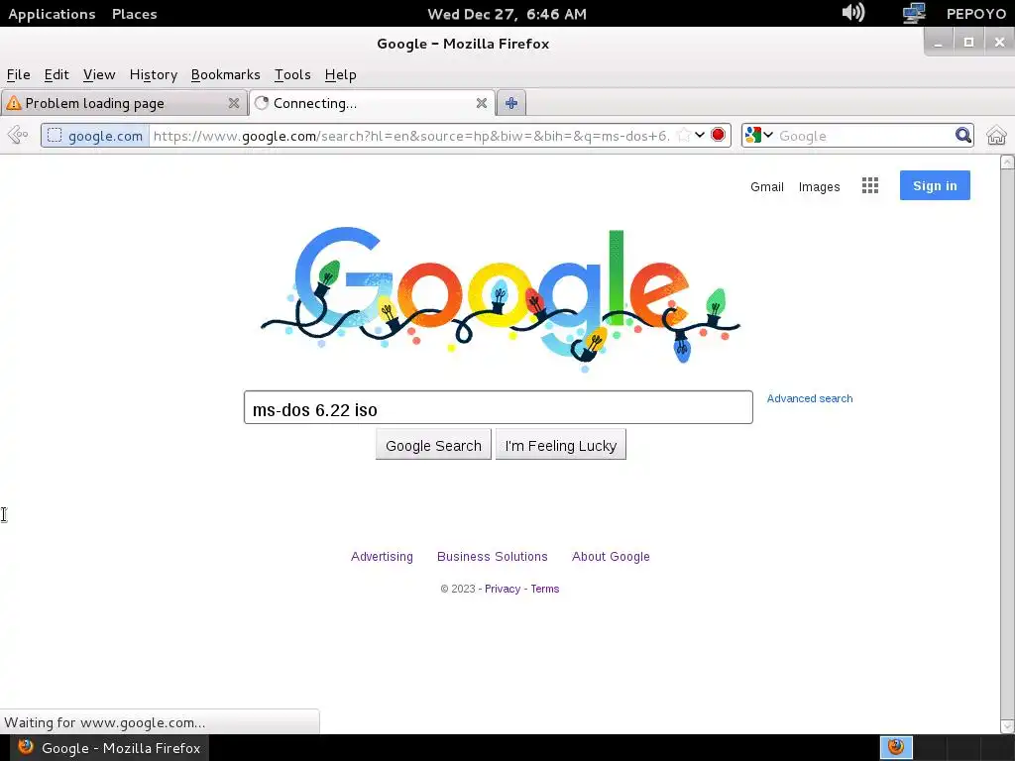Screen dimensions: 1015x761
Task: Open the Bookmarks menu
Action: tap(225, 75)
